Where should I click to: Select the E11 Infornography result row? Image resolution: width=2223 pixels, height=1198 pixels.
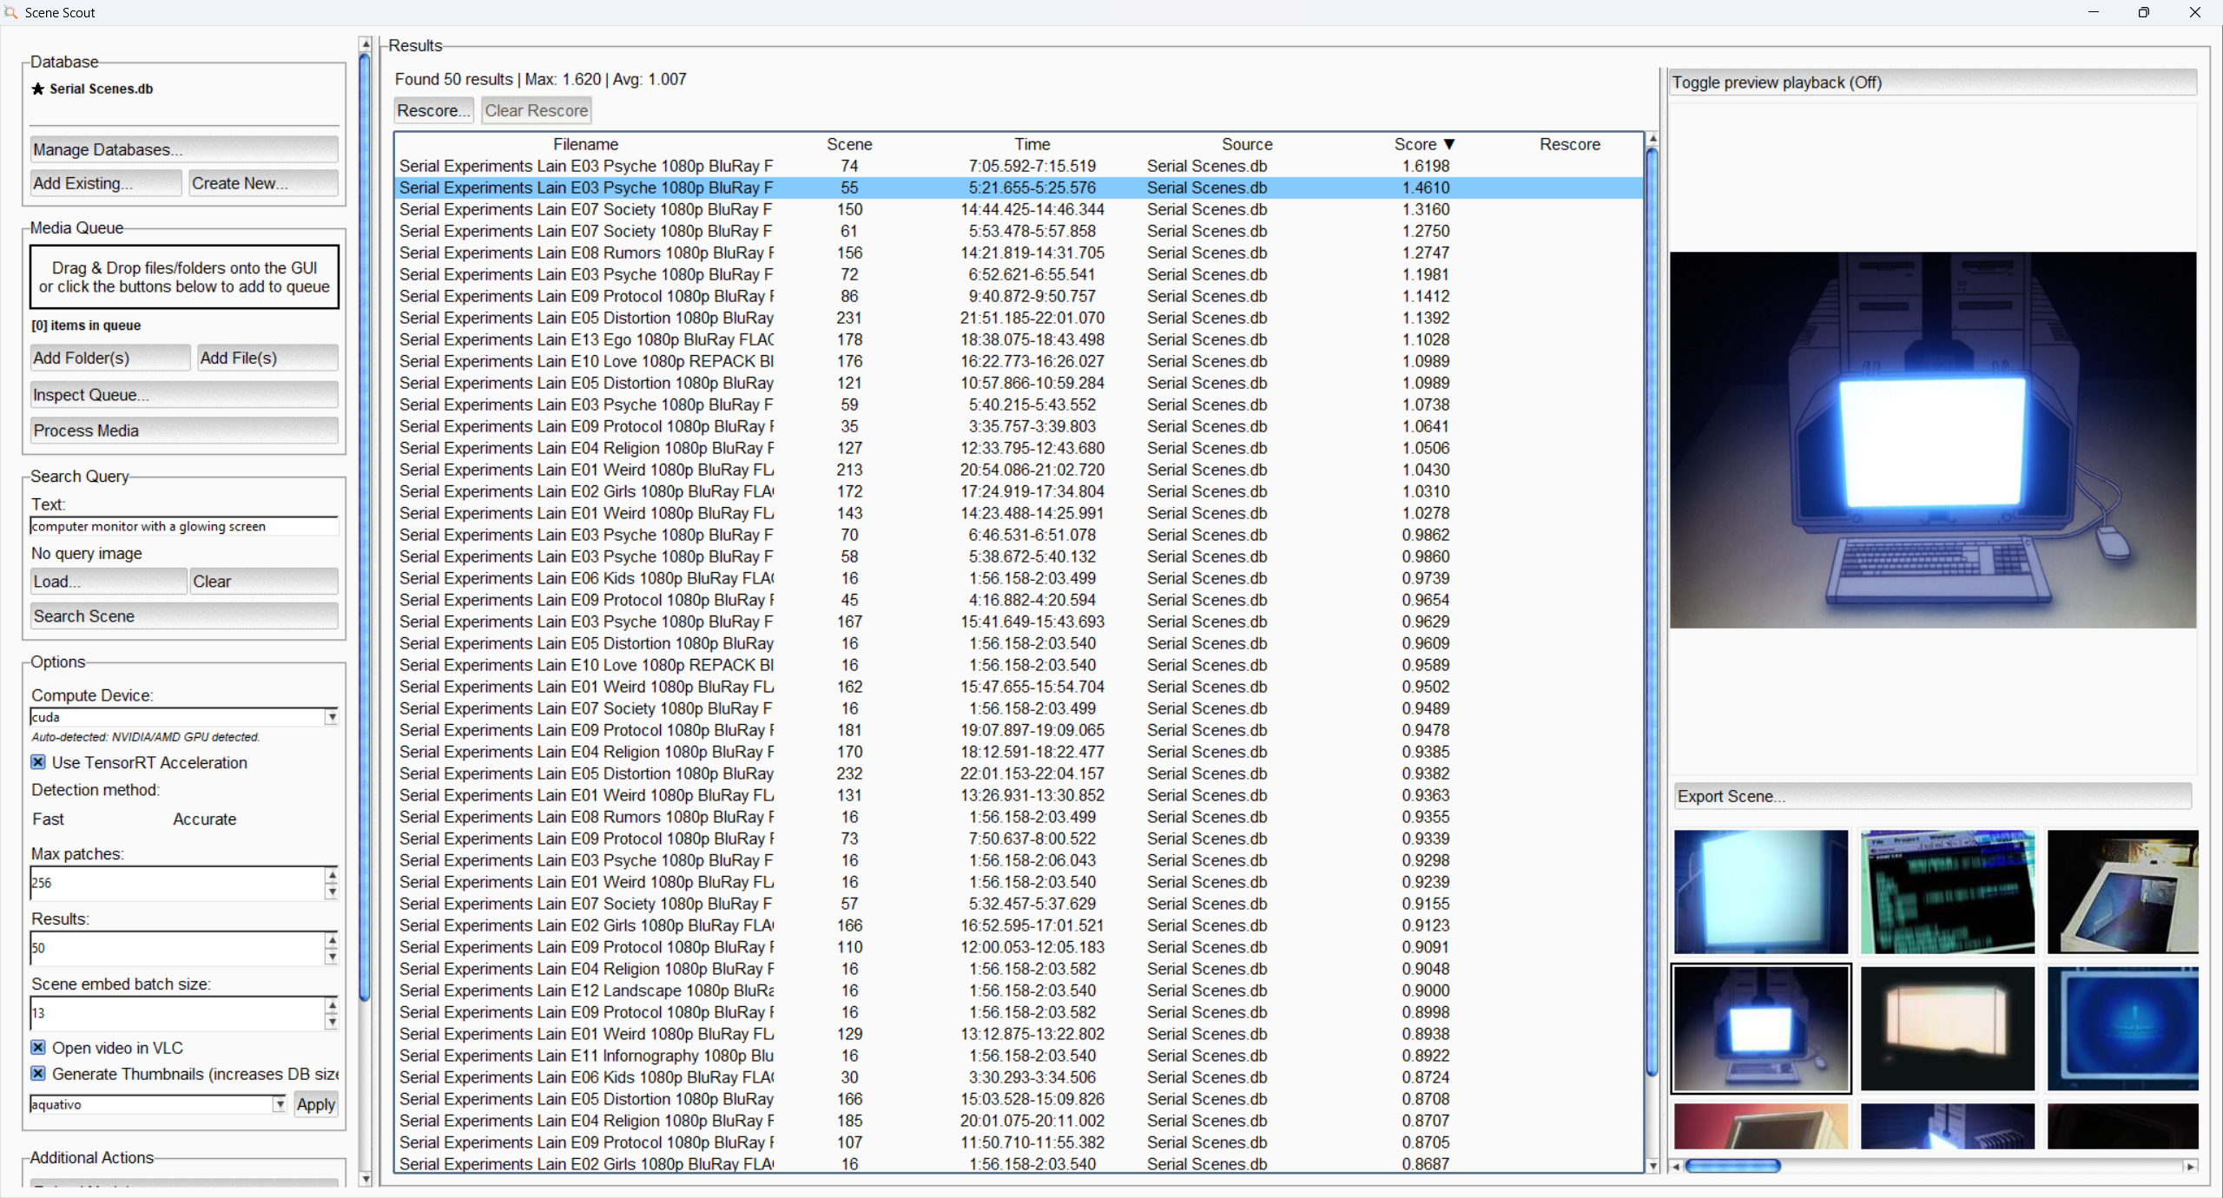(1019, 1056)
